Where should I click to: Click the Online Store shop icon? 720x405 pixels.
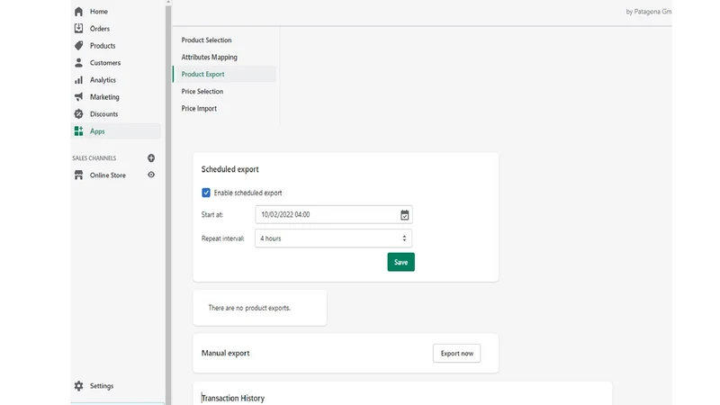click(78, 175)
